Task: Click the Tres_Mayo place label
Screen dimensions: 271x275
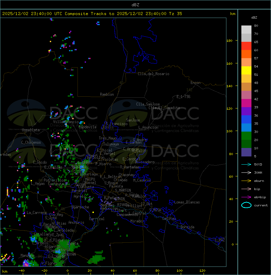Action: (x=107, y=138)
